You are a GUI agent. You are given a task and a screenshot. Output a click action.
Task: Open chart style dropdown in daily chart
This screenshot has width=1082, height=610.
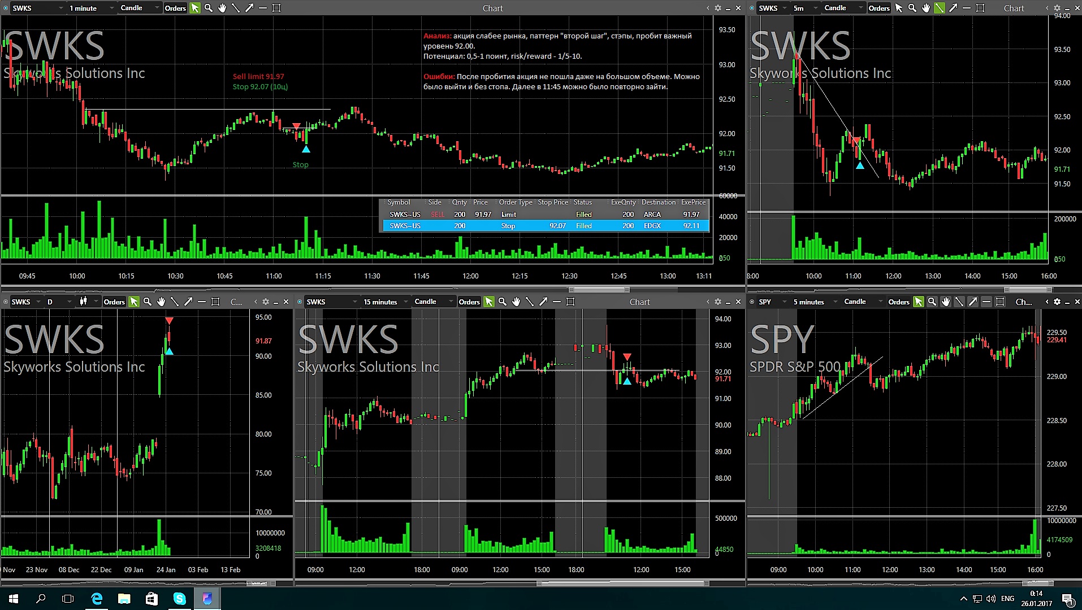[x=88, y=302]
